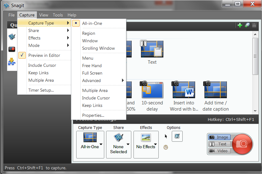Open the View menu
The height and width of the screenshot is (174, 262).
pyautogui.click(x=44, y=15)
